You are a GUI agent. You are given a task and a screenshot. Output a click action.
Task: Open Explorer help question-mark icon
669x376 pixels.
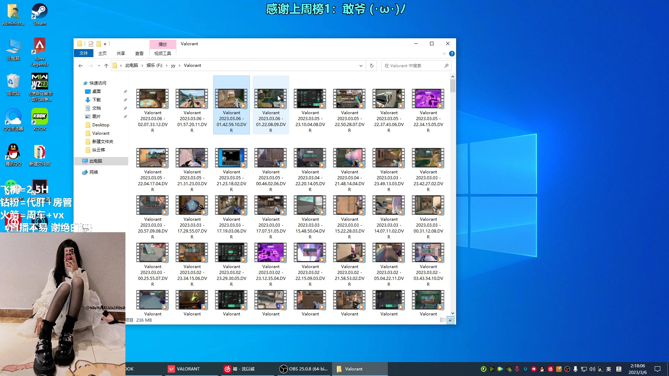click(452, 54)
